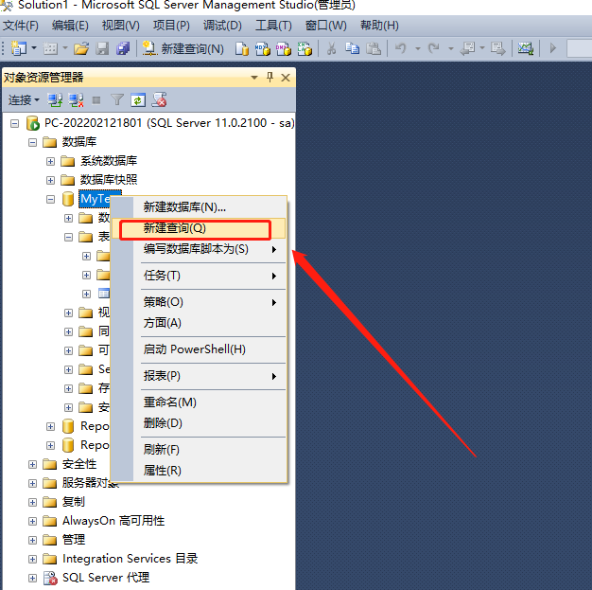The width and height of the screenshot is (592, 590).
Task: Open the New Project dropdown arrow
Action: 34,48
